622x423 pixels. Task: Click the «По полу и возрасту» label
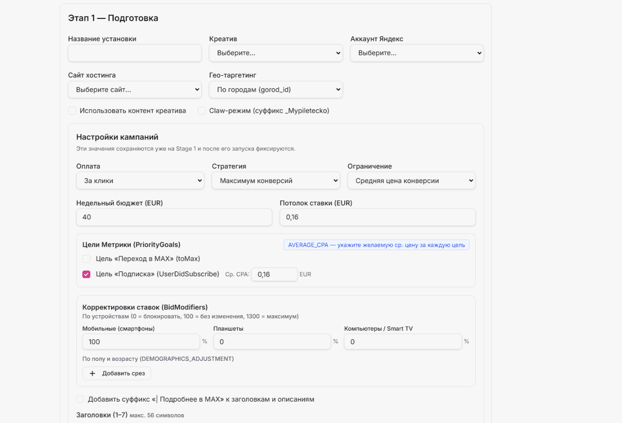click(158, 359)
